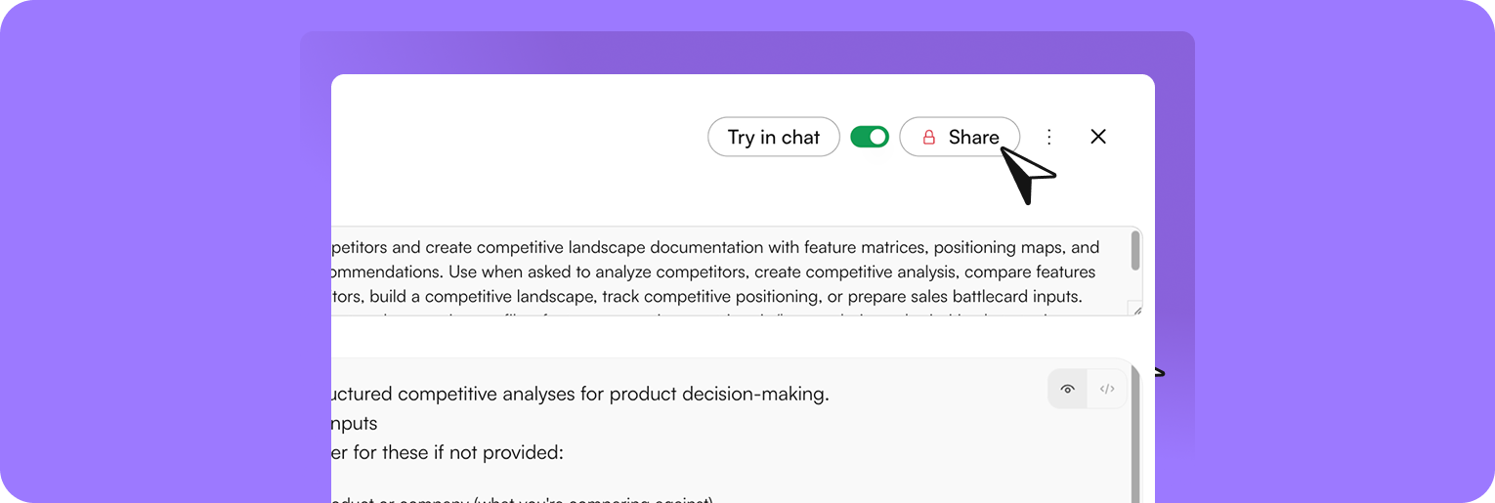Click the instructions panel vertical scrollbar
This screenshot has width=1495, height=503.
tap(1134, 440)
